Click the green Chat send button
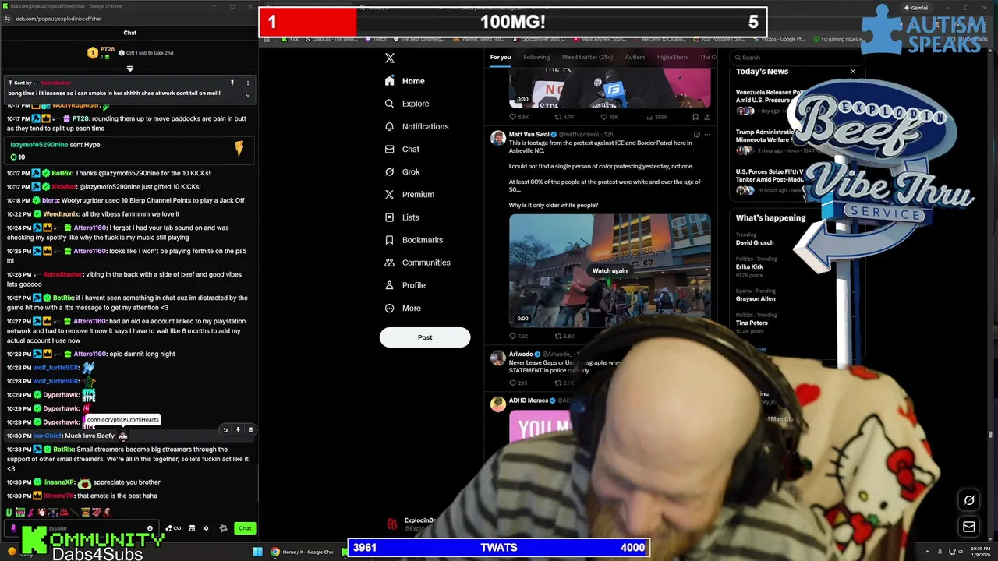 click(245, 528)
